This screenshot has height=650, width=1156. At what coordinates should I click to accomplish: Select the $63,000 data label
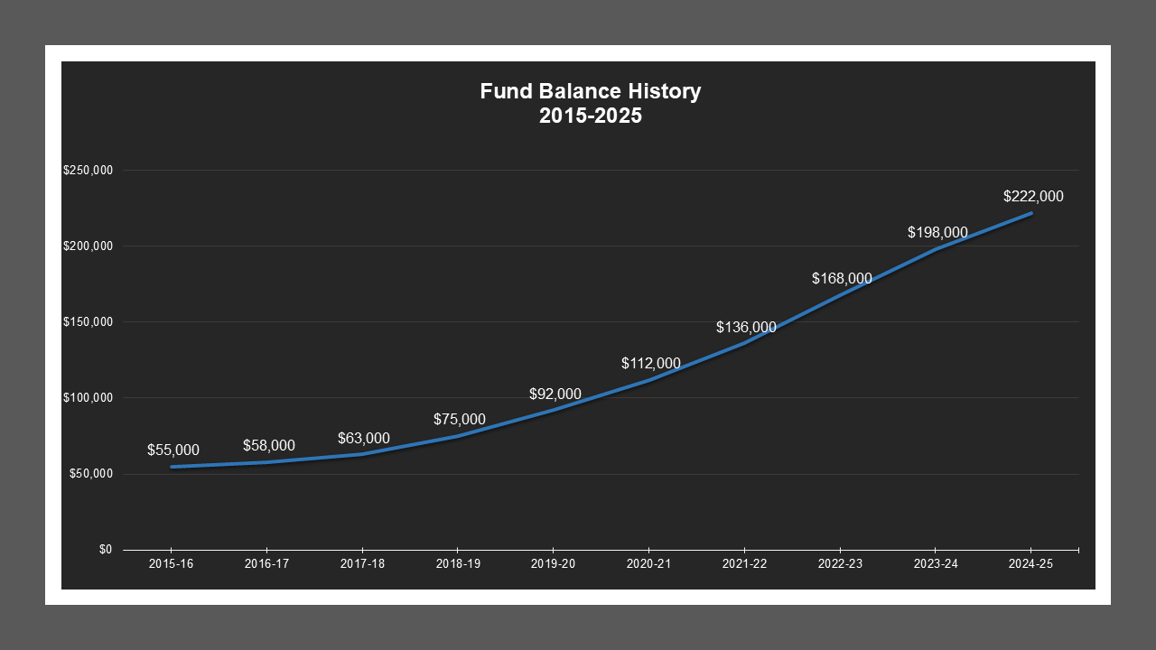(364, 437)
